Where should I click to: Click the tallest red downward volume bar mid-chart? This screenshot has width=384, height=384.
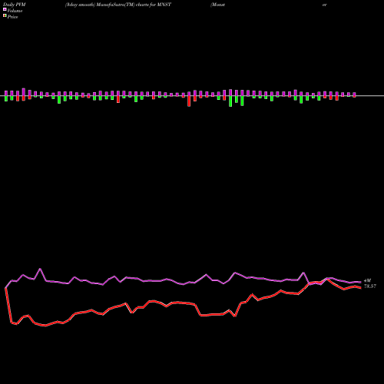click(x=189, y=101)
